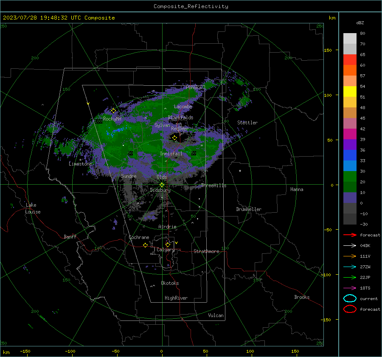Click the orange 111V arrow in legend

click(x=350, y=256)
